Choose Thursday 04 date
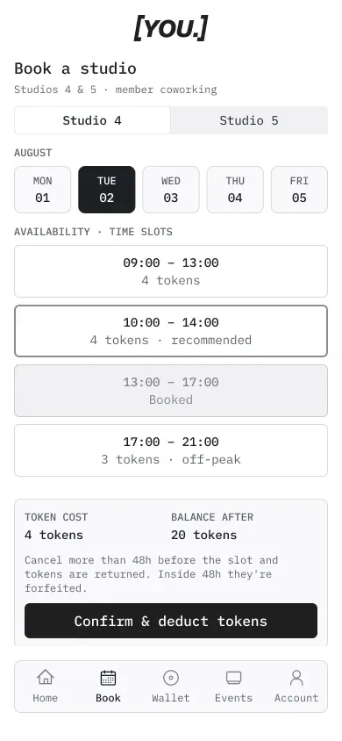342x741 pixels. 235,190
